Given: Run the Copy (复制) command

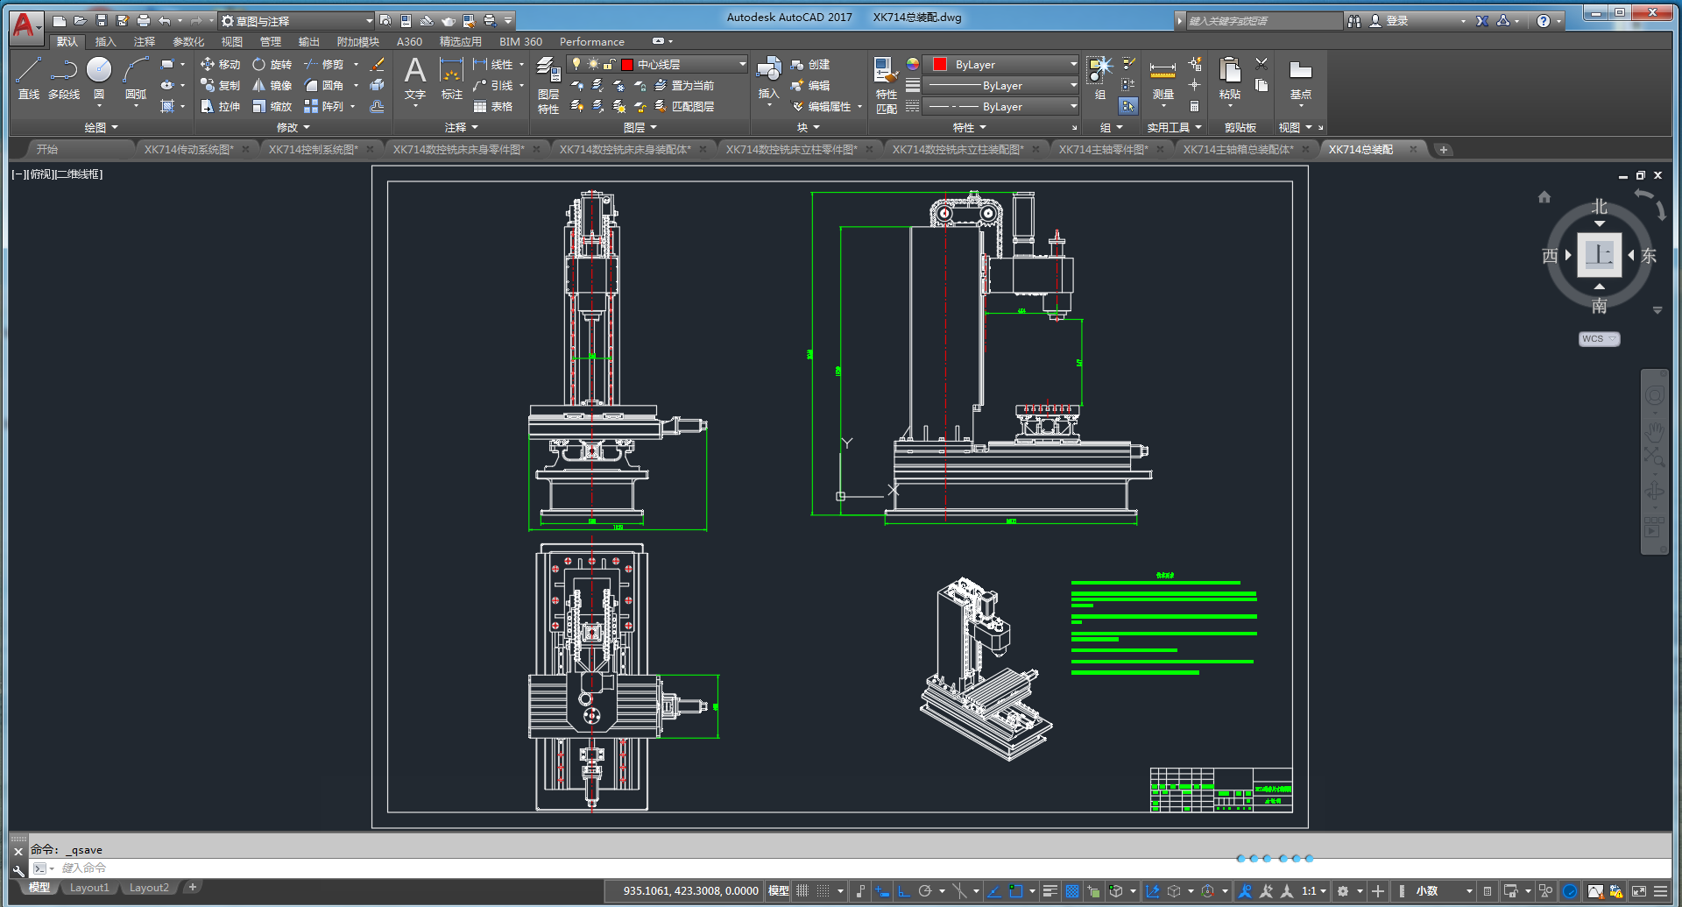Looking at the screenshot, I should pyautogui.click(x=220, y=85).
